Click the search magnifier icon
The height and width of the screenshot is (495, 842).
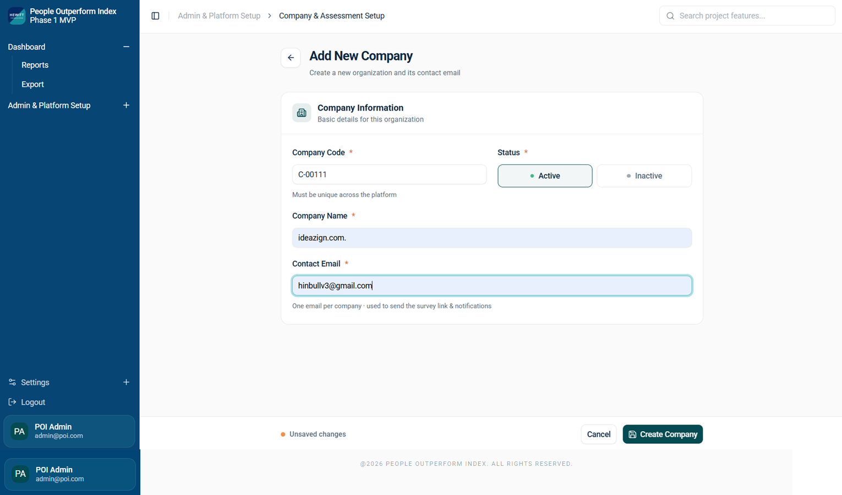click(670, 16)
